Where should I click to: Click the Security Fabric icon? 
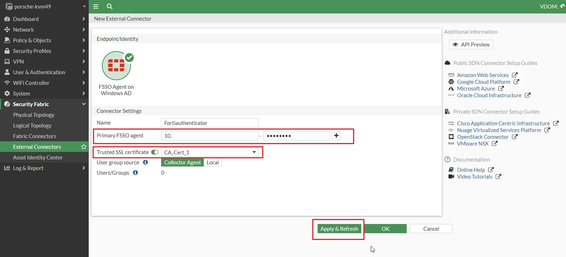[x=7, y=104]
